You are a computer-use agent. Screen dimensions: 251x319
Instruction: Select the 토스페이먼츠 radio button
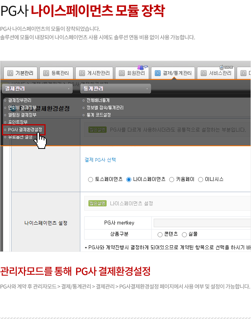[91, 179]
